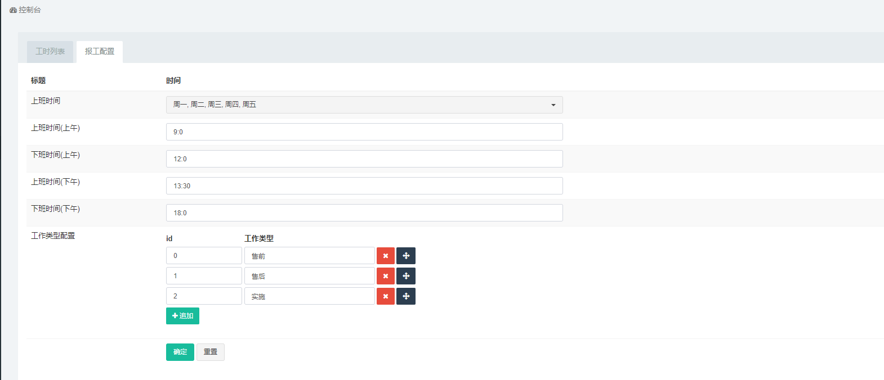Click the 控制台 dashboard icon
The height and width of the screenshot is (380, 884).
coord(13,10)
